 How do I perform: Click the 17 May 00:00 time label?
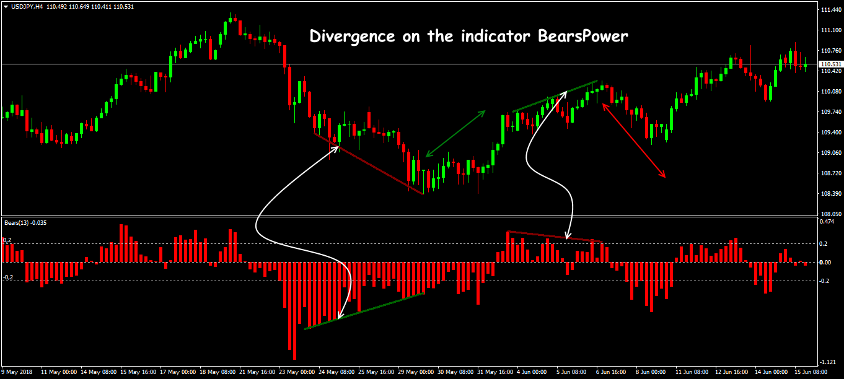click(x=178, y=373)
